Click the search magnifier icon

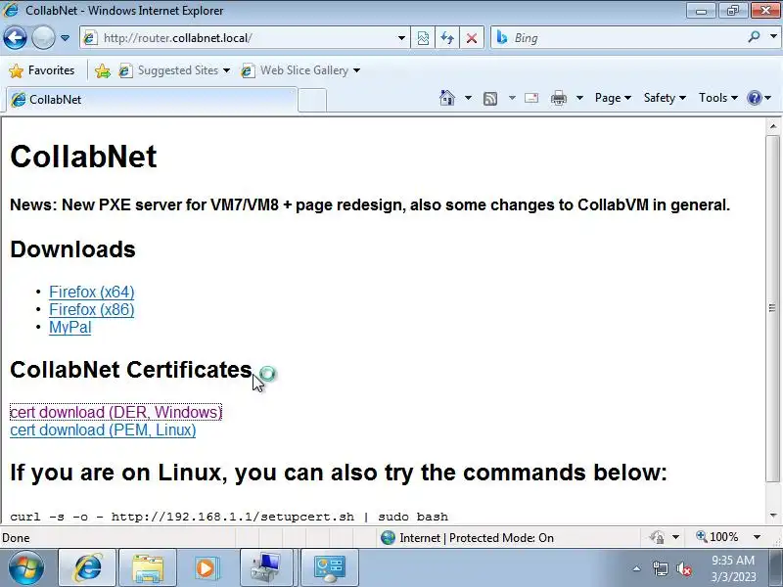(x=754, y=37)
